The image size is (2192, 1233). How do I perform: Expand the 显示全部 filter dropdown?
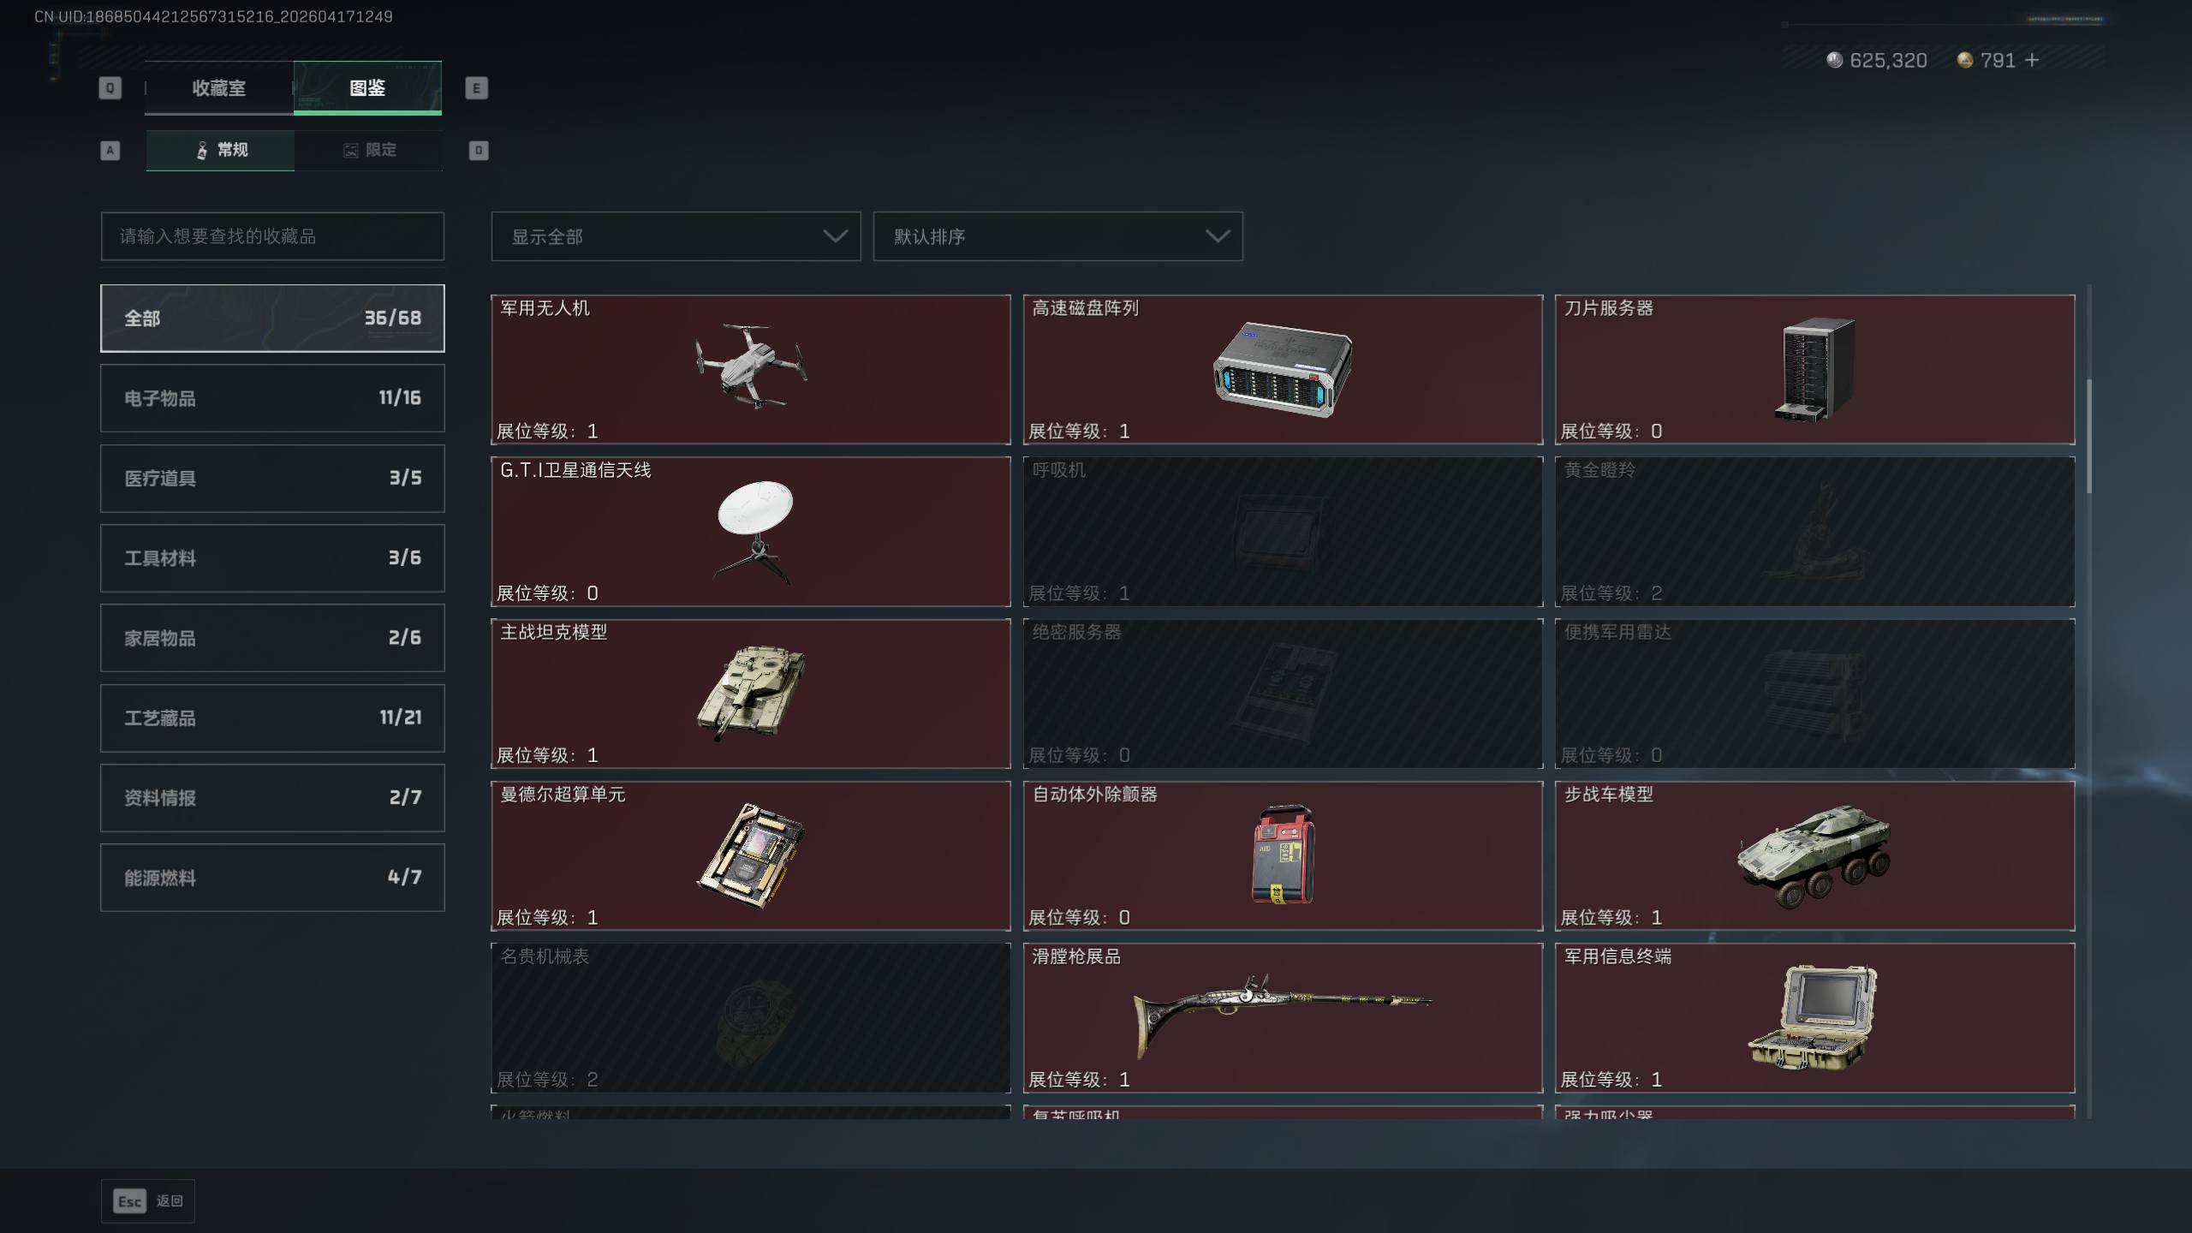pyautogui.click(x=676, y=236)
